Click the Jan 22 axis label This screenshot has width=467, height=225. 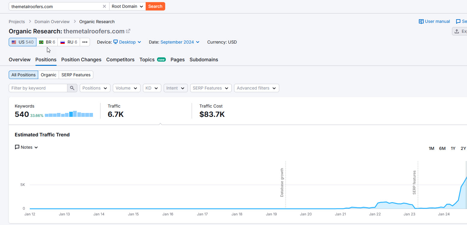pyautogui.click(x=375, y=214)
